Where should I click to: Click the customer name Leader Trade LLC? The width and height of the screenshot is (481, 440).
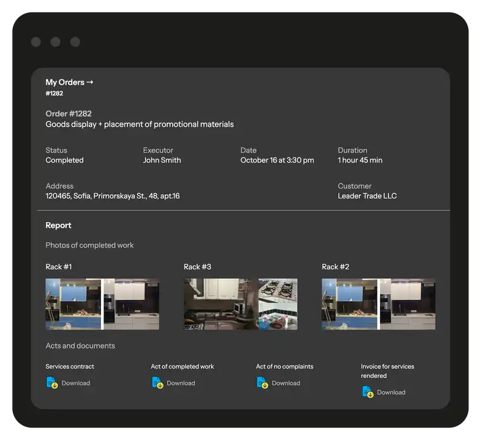367,196
